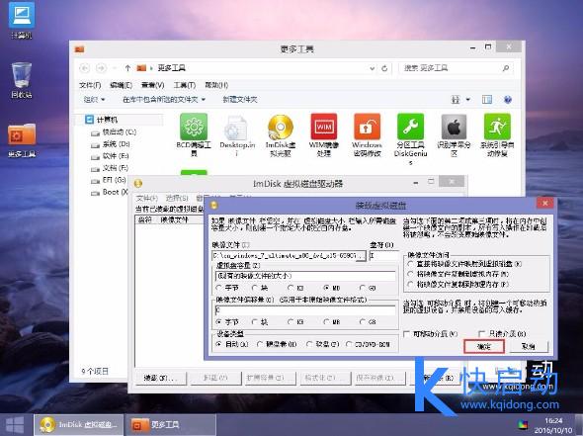Open 编辑(E) menu in Explorer

click(122, 85)
